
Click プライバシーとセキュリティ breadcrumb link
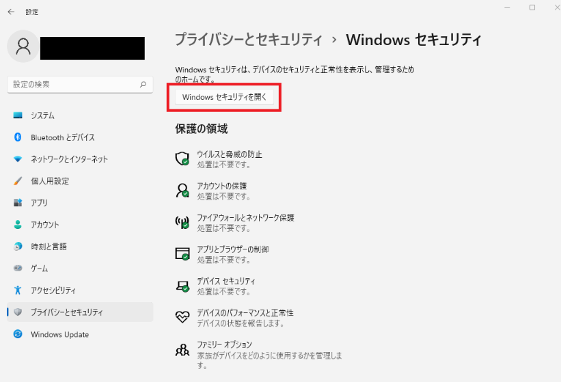tap(249, 40)
